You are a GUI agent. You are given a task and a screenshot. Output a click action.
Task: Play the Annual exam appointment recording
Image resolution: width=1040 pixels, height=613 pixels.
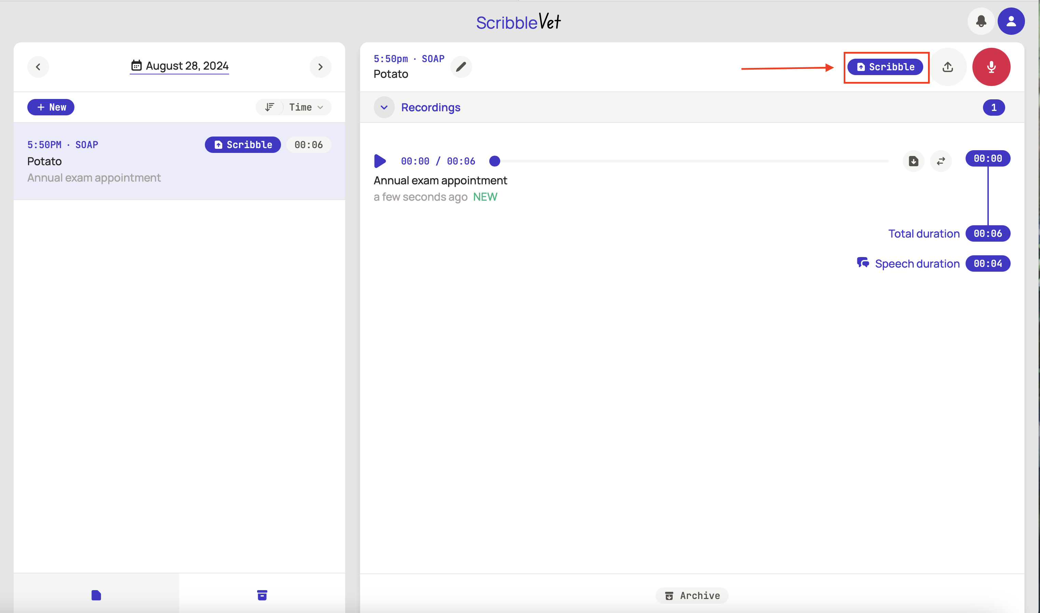[x=380, y=161]
